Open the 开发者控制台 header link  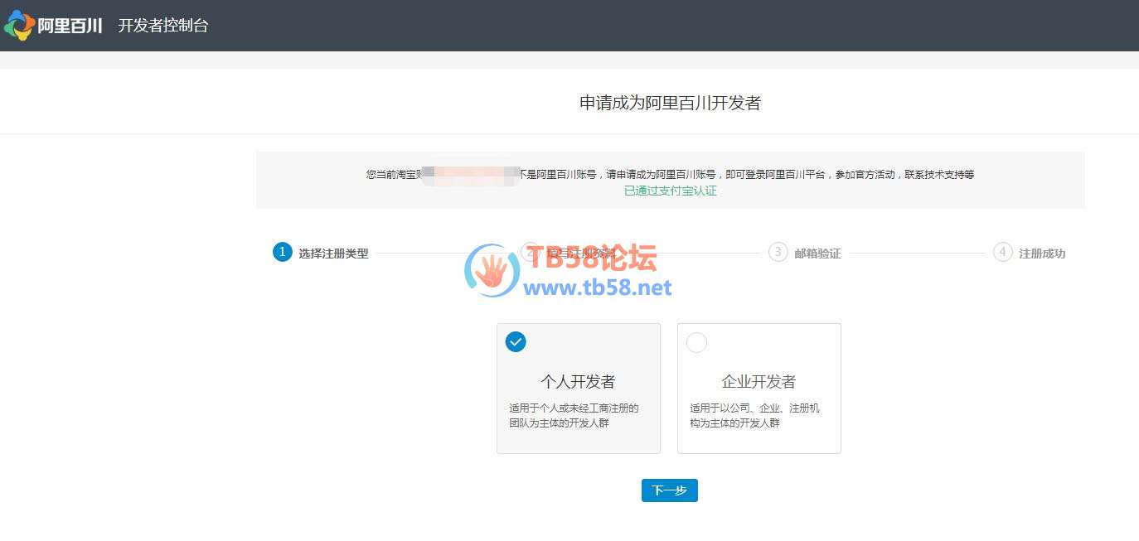point(163,26)
